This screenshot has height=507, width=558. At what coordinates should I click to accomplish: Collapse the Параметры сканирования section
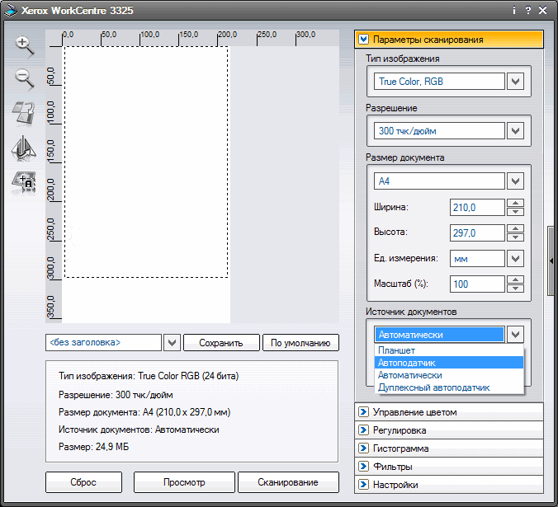[363, 39]
